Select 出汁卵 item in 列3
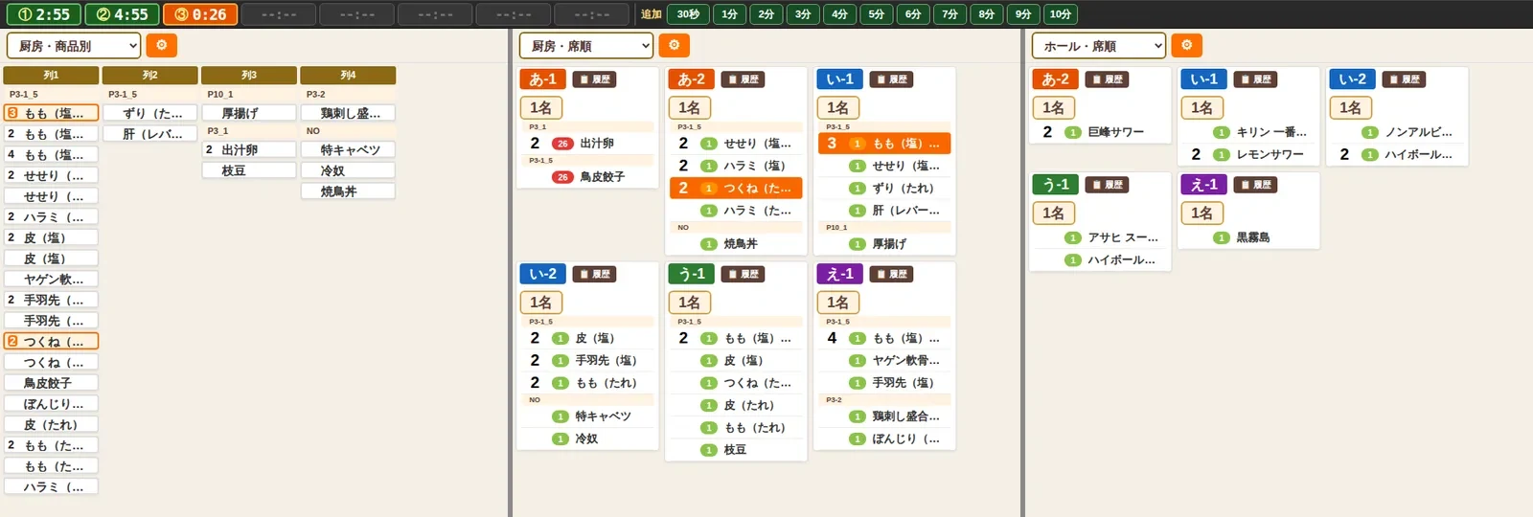This screenshot has height=517, width=1533. click(x=249, y=150)
